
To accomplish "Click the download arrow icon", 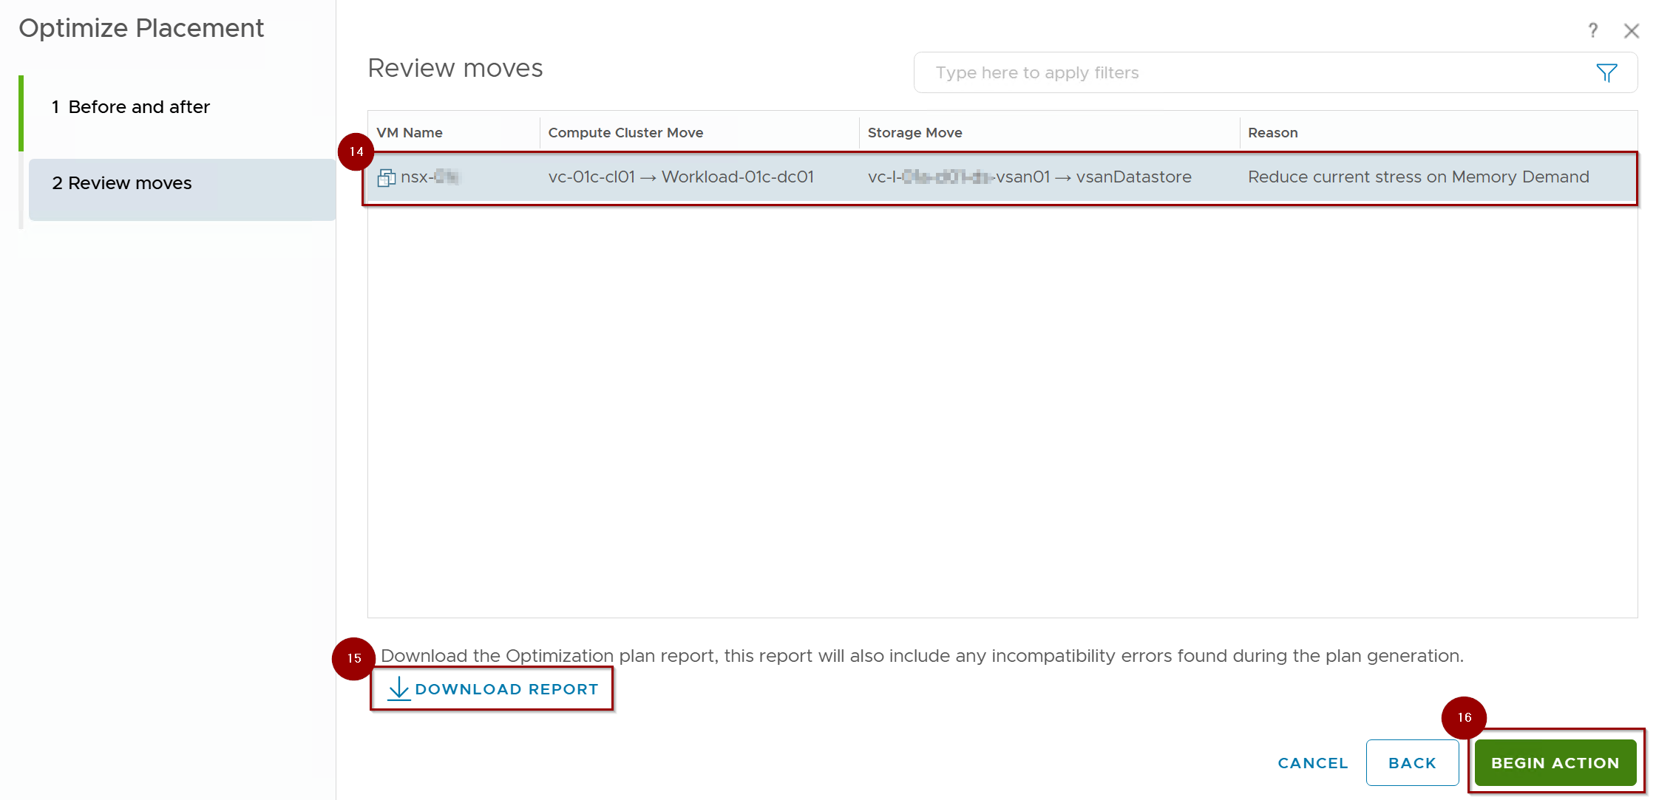I will click(398, 688).
